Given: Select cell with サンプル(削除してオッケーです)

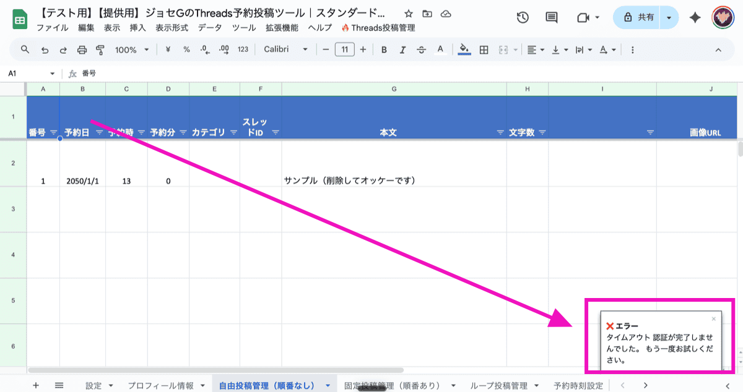Looking at the screenshot, I should (394, 163).
